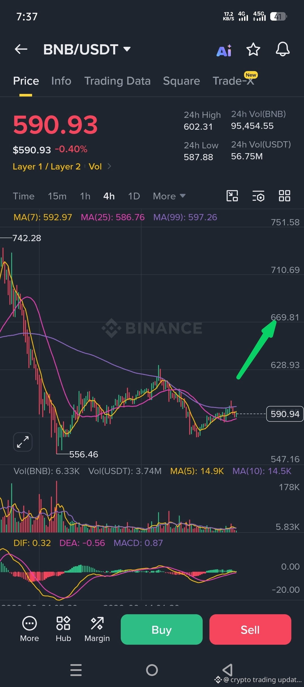The image size is (304, 687).
Task: Expand Layer 1 / Layer 2 Vol chevron
Action: pyautogui.click(x=109, y=166)
